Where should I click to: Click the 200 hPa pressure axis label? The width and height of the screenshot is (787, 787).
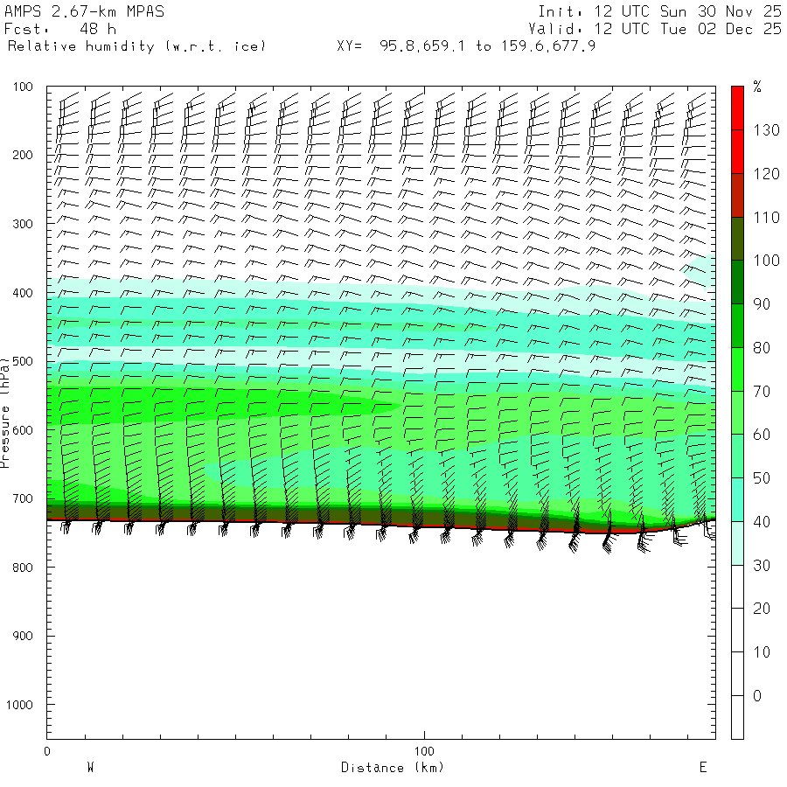pyautogui.click(x=23, y=155)
